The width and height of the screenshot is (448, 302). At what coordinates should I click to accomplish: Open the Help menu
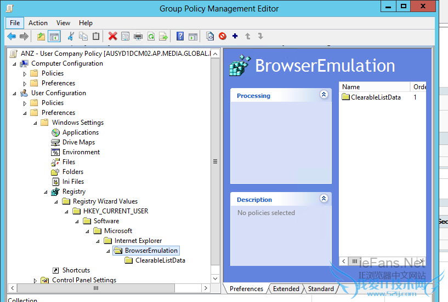pos(86,23)
